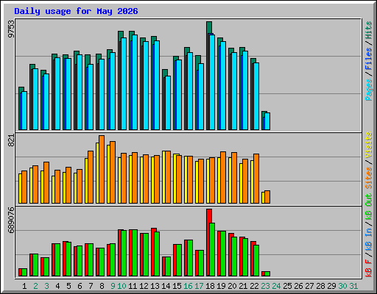Click day 19 on the x-axis

(x=221, y=286)
